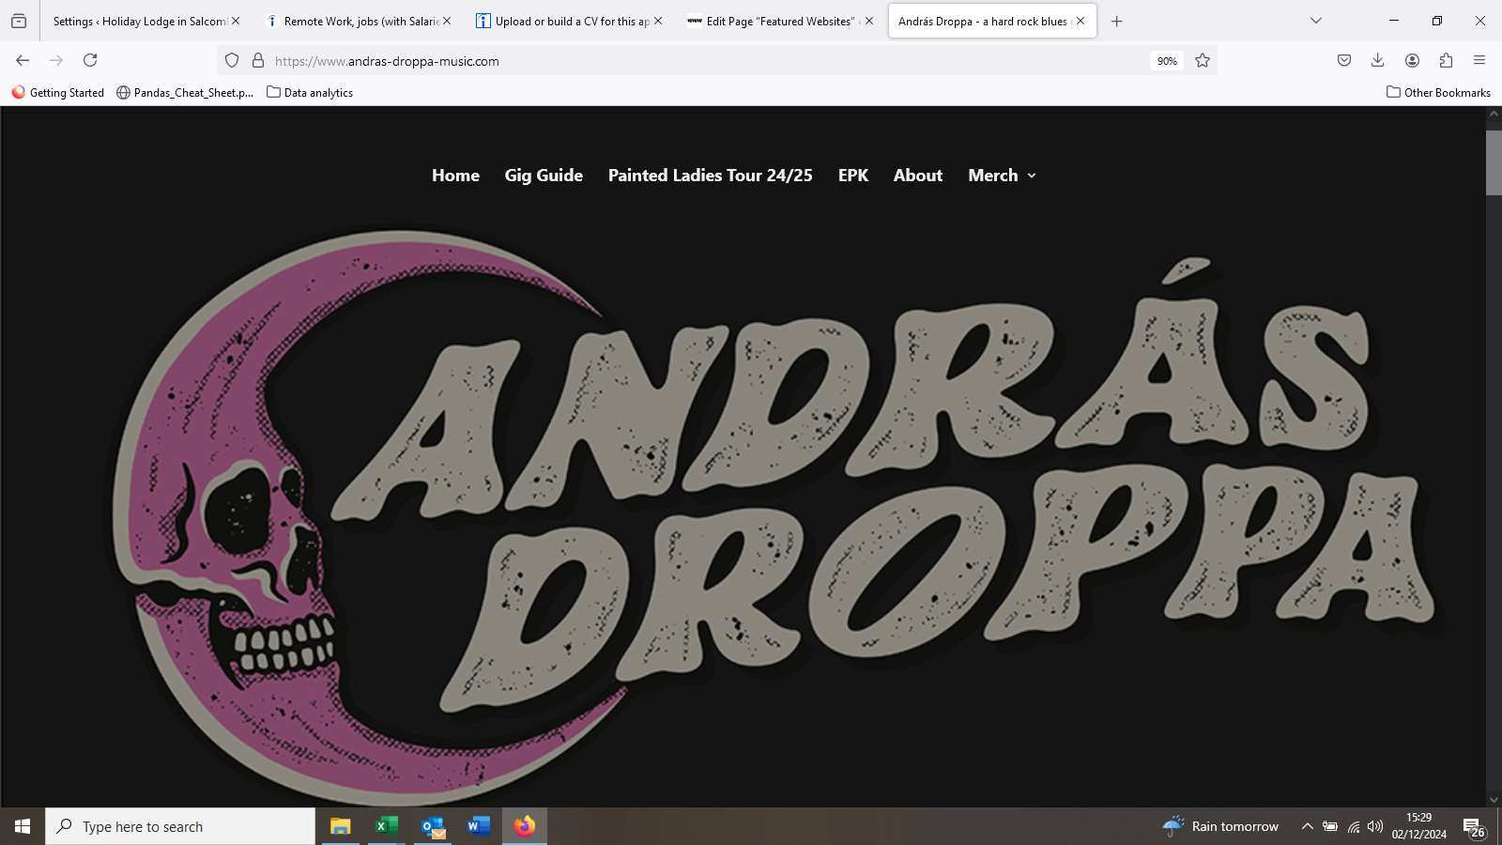This screenshot has width=1502, height=845.
Task: Click the Forward navigation arrow
Action: [x=56, y=60]
